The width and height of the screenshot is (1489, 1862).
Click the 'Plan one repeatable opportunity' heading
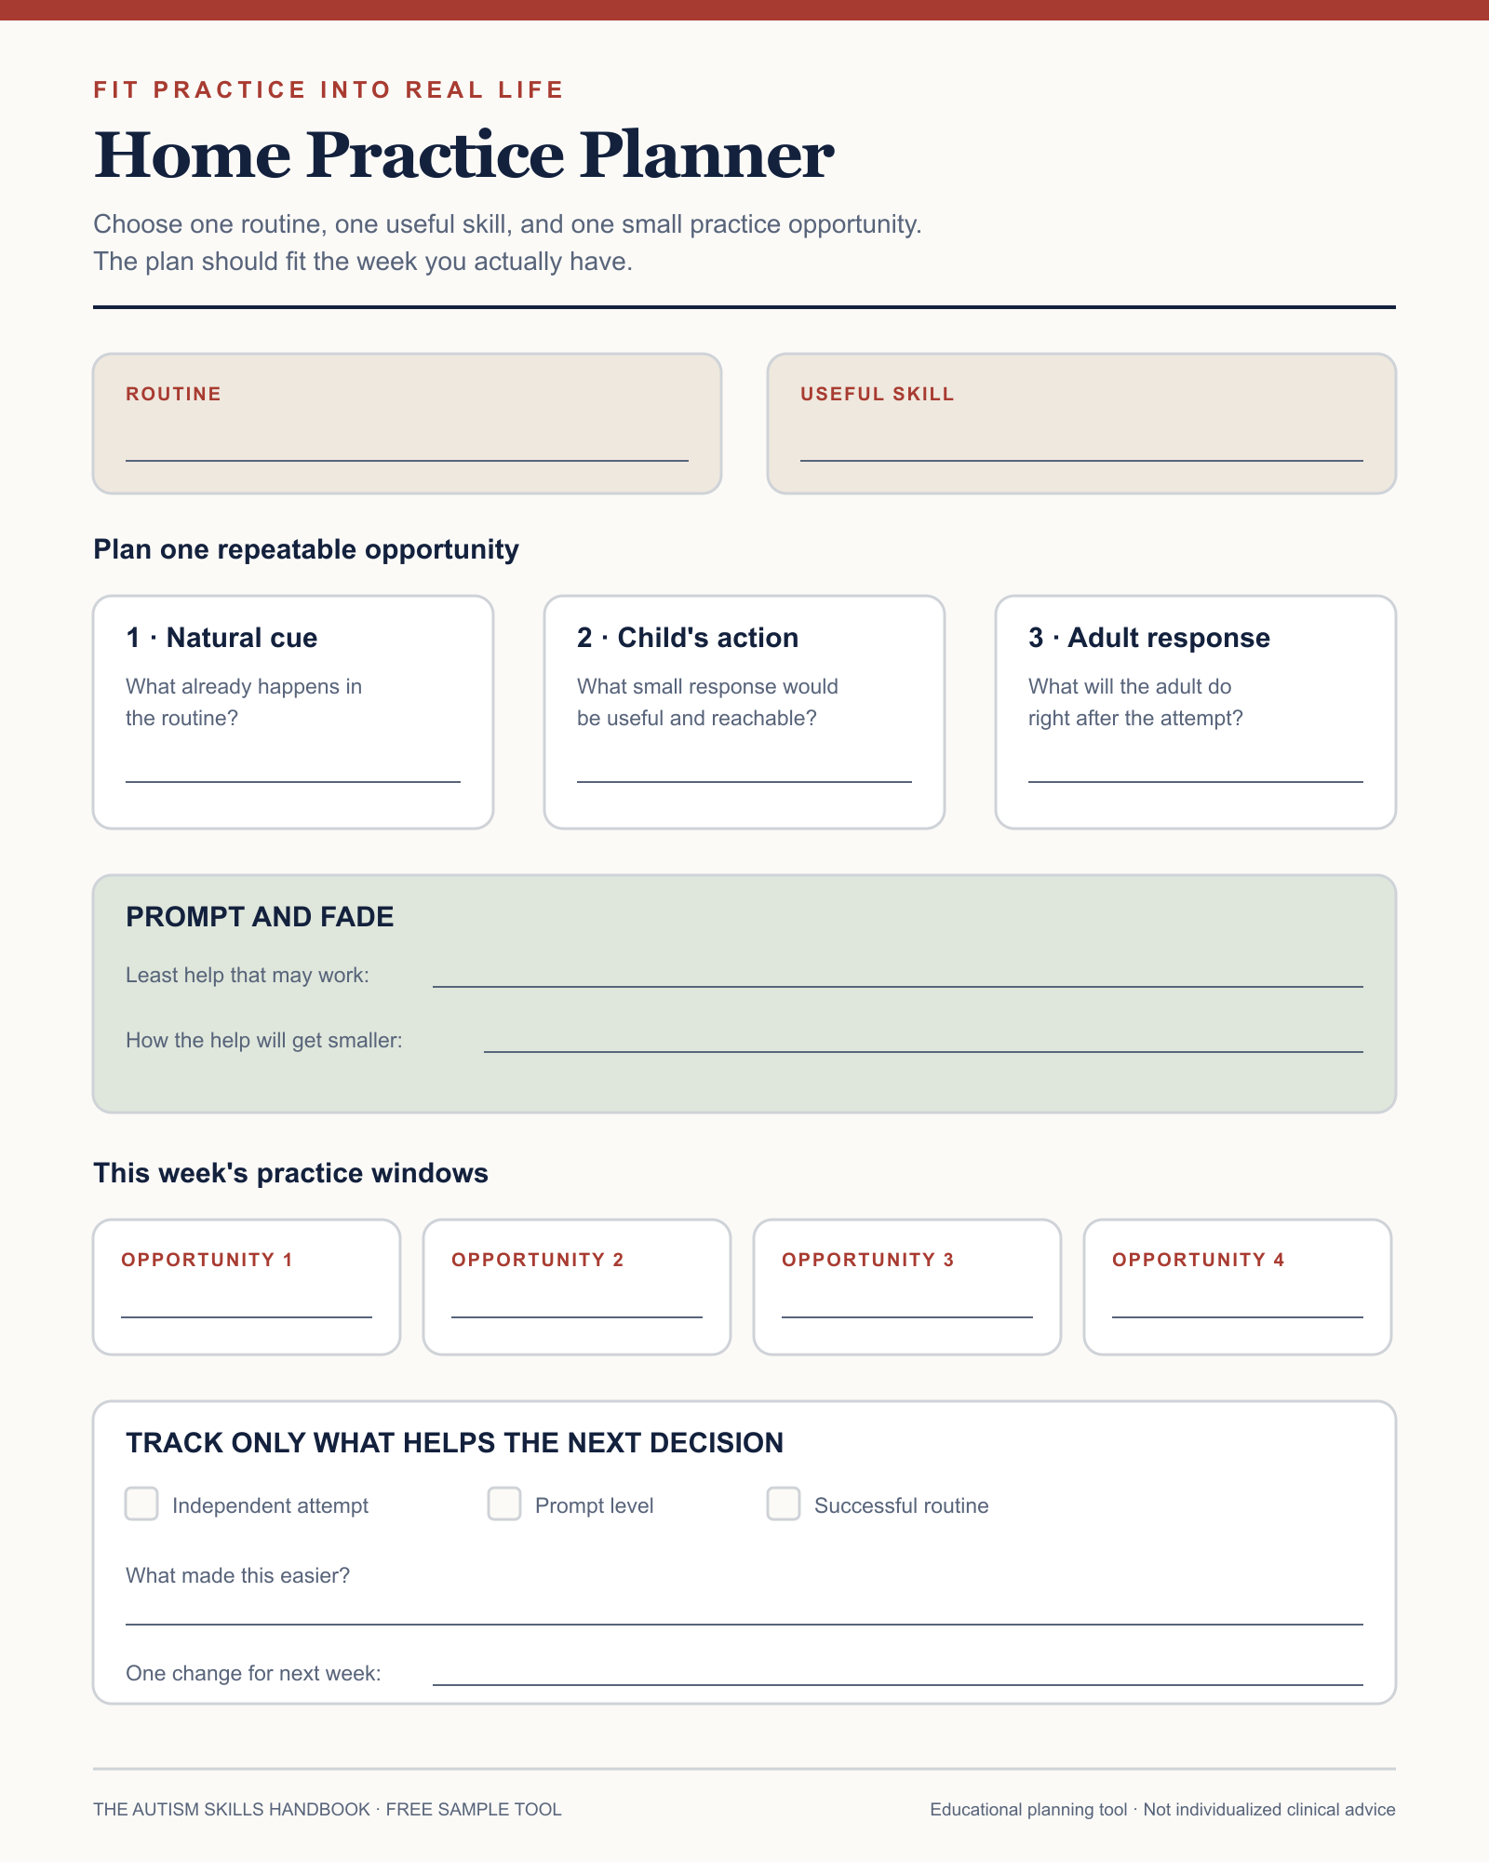click(x=306, y=549)
